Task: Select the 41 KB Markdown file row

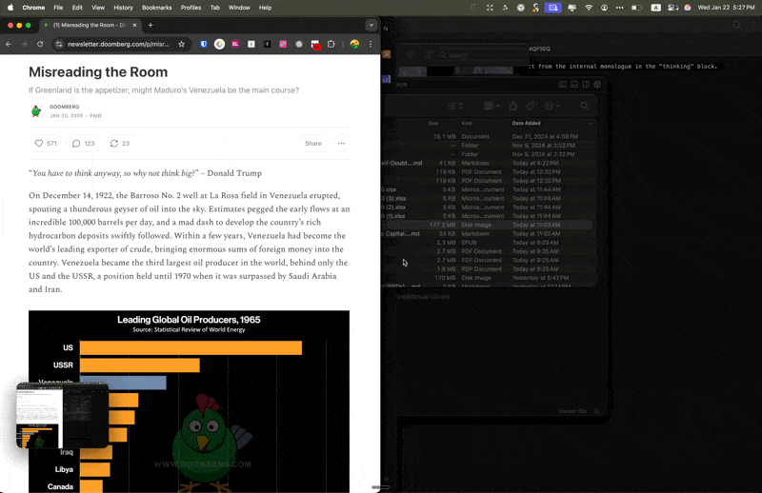Action: tap(488, 163)
